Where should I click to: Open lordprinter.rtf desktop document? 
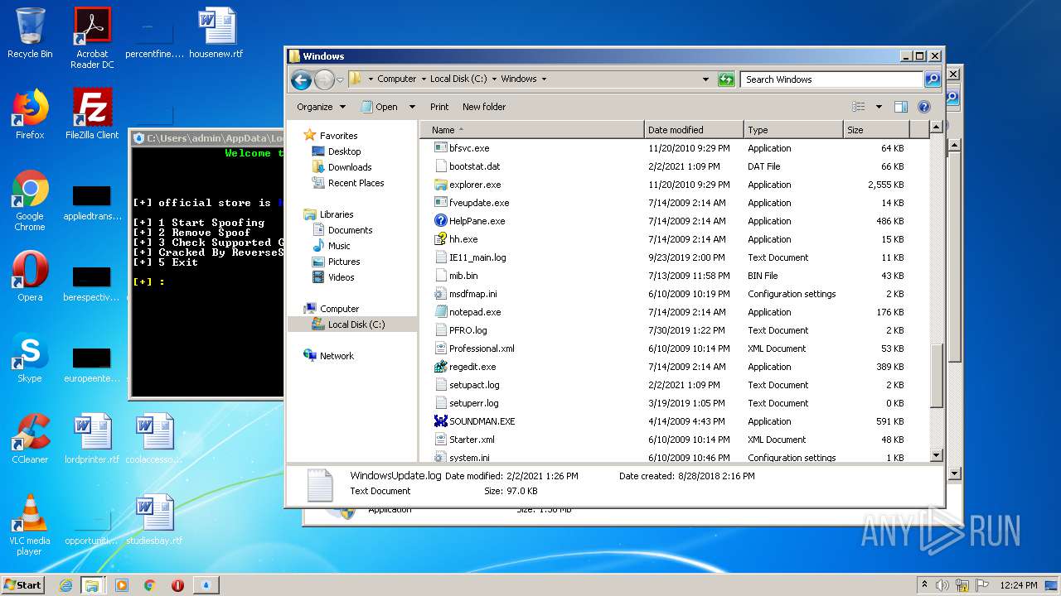92,440
